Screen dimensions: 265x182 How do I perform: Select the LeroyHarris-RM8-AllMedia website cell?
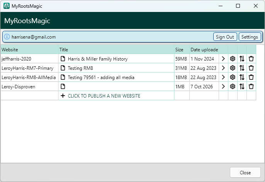tap(29, 77)
